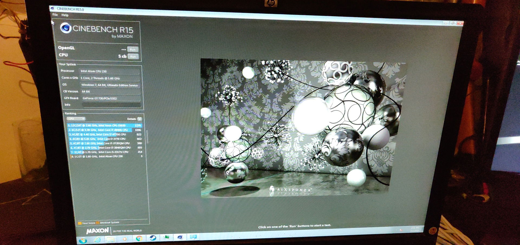Launch Google Chrome from the taskbar
Image resolution: width=520 pixels, height=245 pixels.
(x=139, y=238)
